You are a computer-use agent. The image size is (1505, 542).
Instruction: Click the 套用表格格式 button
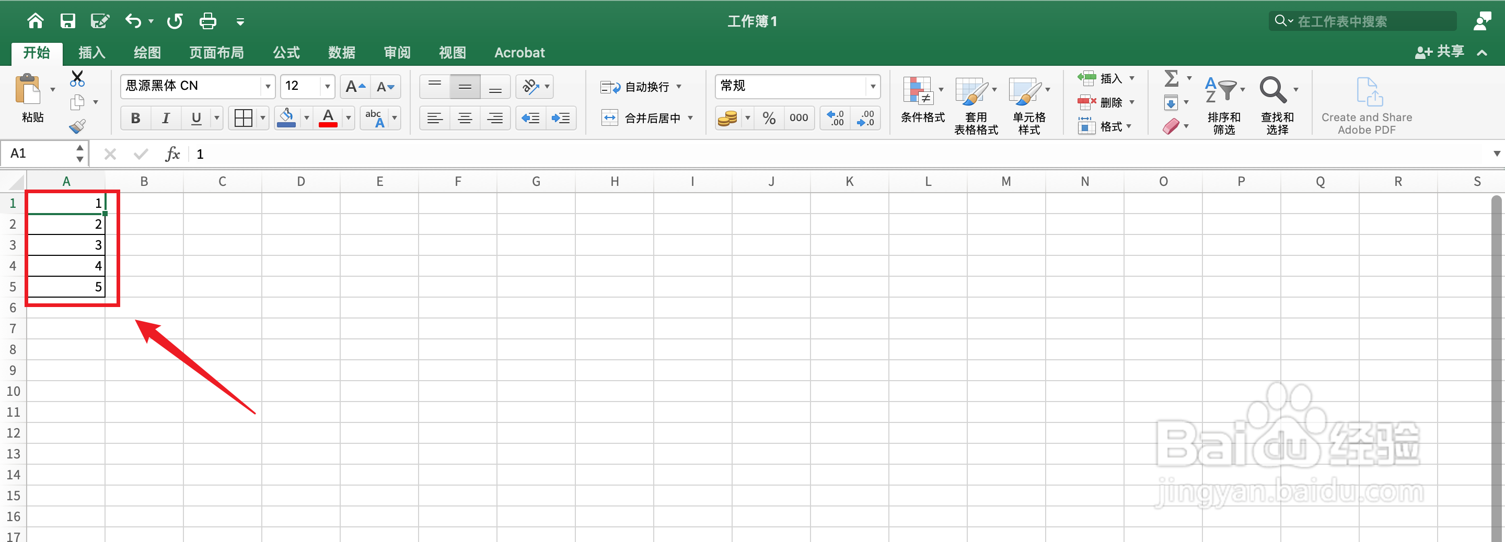976,105
